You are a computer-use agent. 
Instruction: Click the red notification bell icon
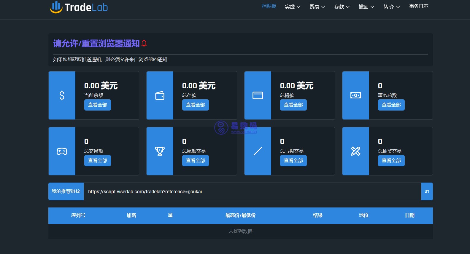[144, 44]
